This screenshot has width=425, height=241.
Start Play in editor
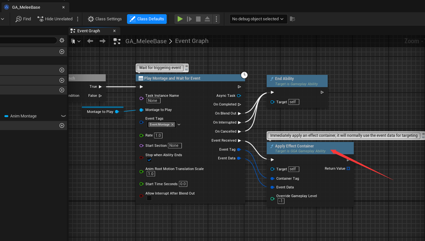point(180,19)
